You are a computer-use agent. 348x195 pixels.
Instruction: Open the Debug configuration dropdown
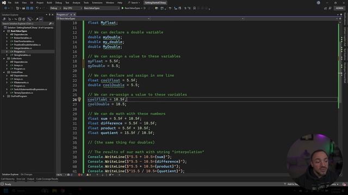(55, 8)
